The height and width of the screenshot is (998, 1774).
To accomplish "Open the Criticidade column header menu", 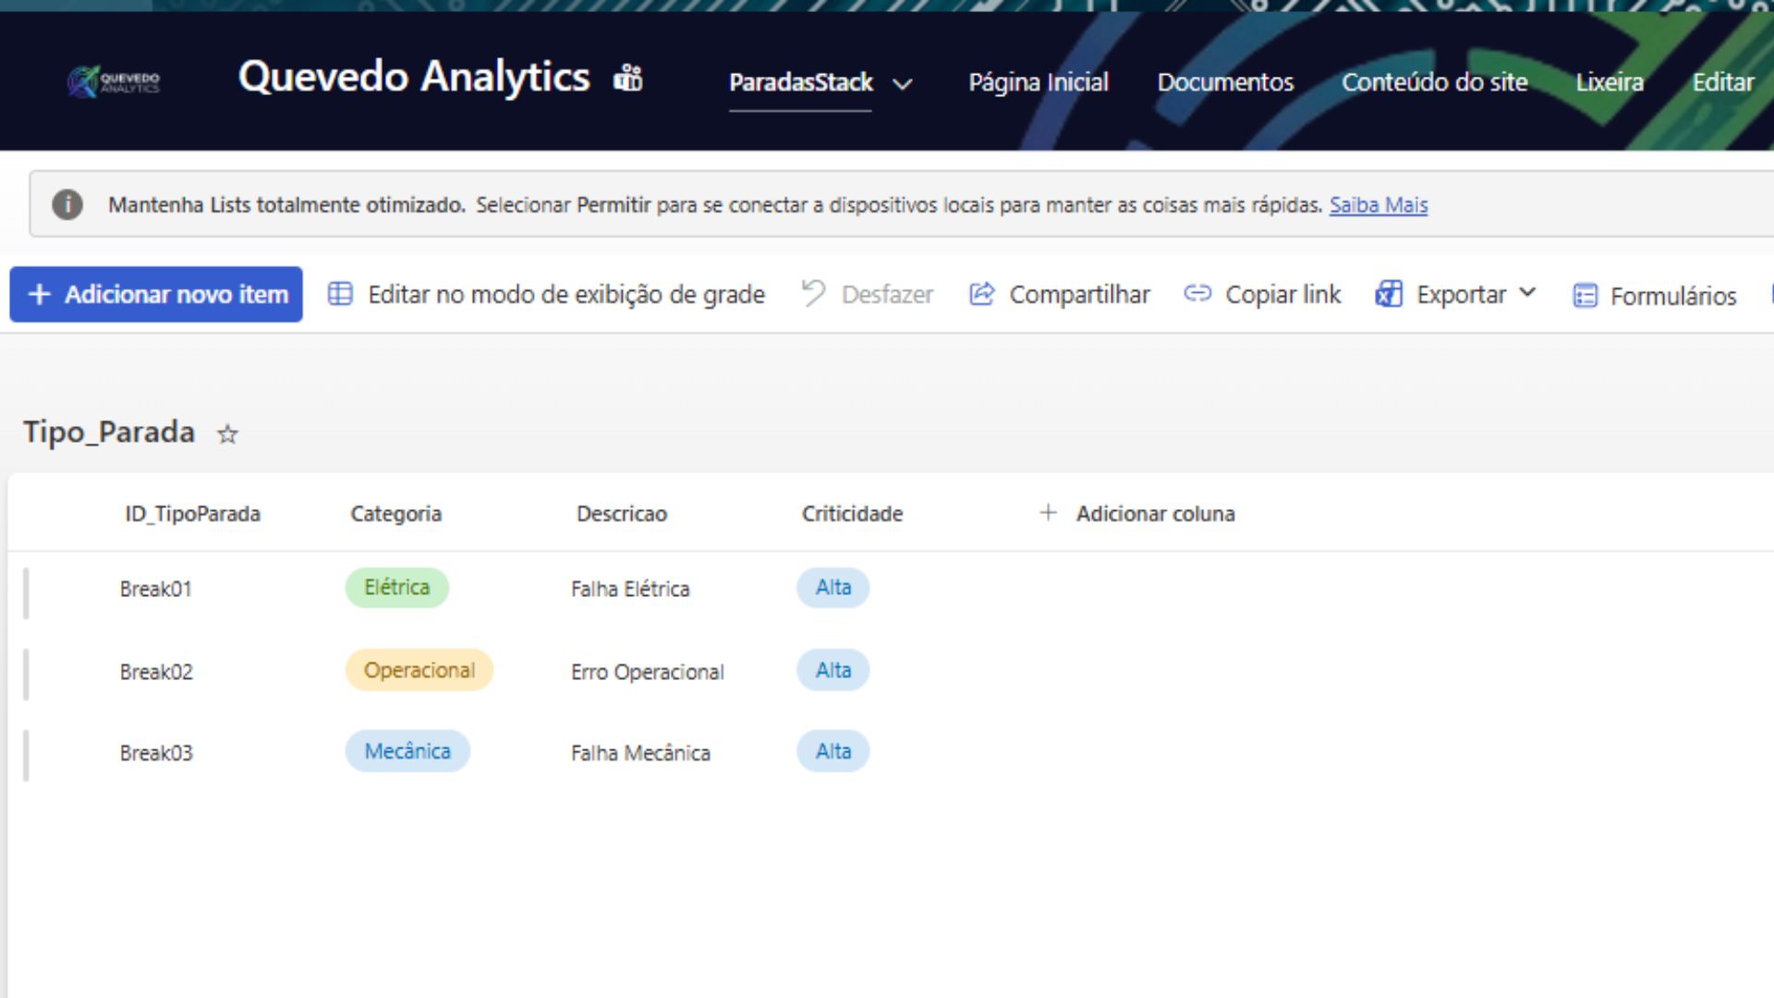I will coord(851,513).
